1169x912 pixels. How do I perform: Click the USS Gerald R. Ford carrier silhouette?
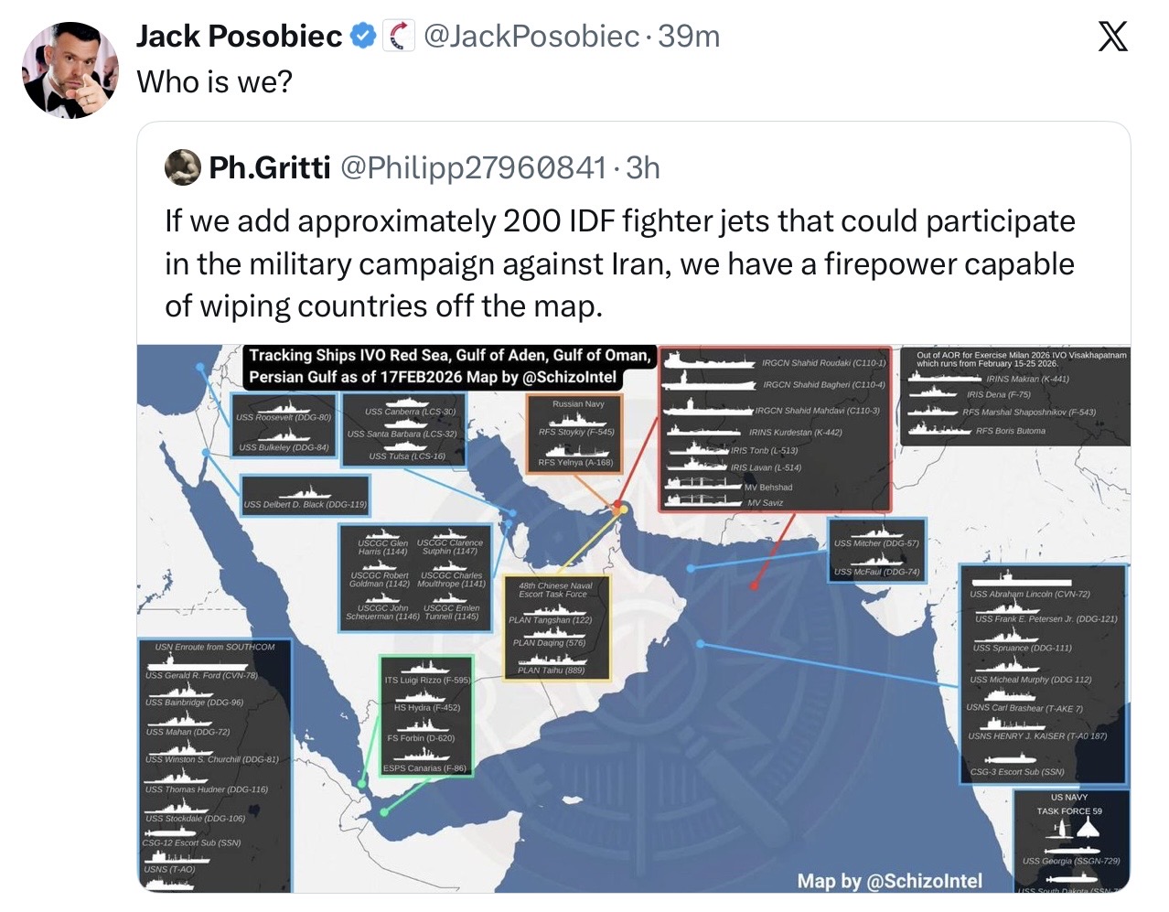tap(197, 662)
